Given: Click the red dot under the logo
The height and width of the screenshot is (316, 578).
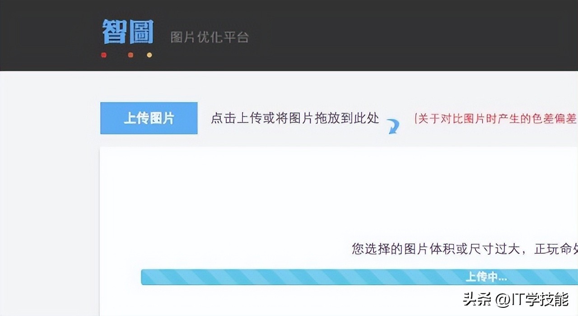Looking at the screenshot, I should click(104, 55).
